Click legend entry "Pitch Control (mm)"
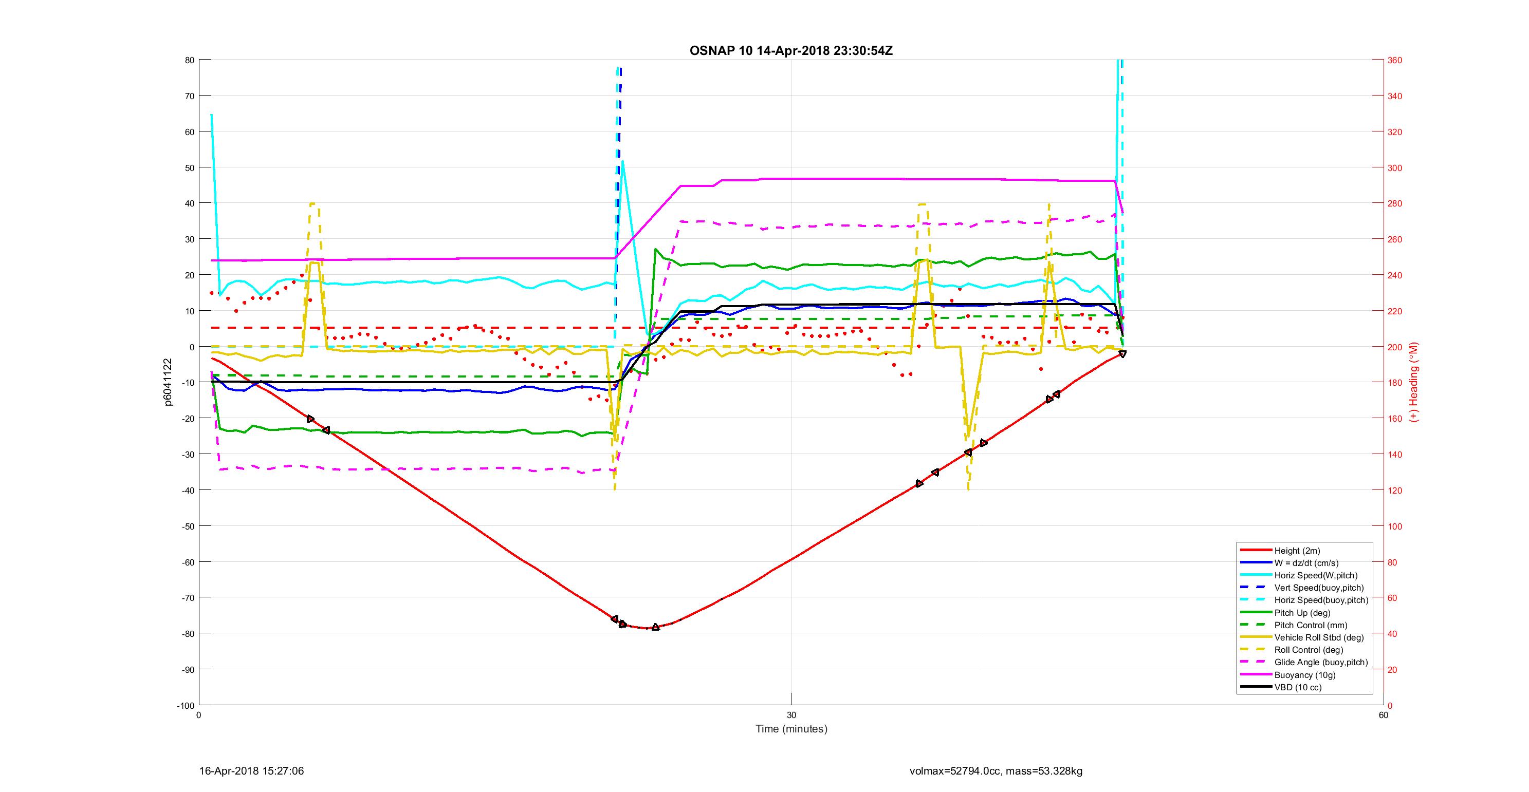Viewport: 1529px width, 792px height. pyautogui.click(x=1311, y=625)
